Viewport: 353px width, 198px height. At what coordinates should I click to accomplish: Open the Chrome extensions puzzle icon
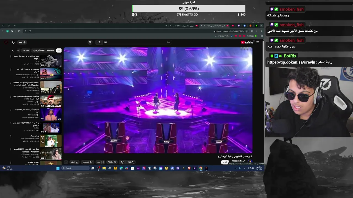19,31
